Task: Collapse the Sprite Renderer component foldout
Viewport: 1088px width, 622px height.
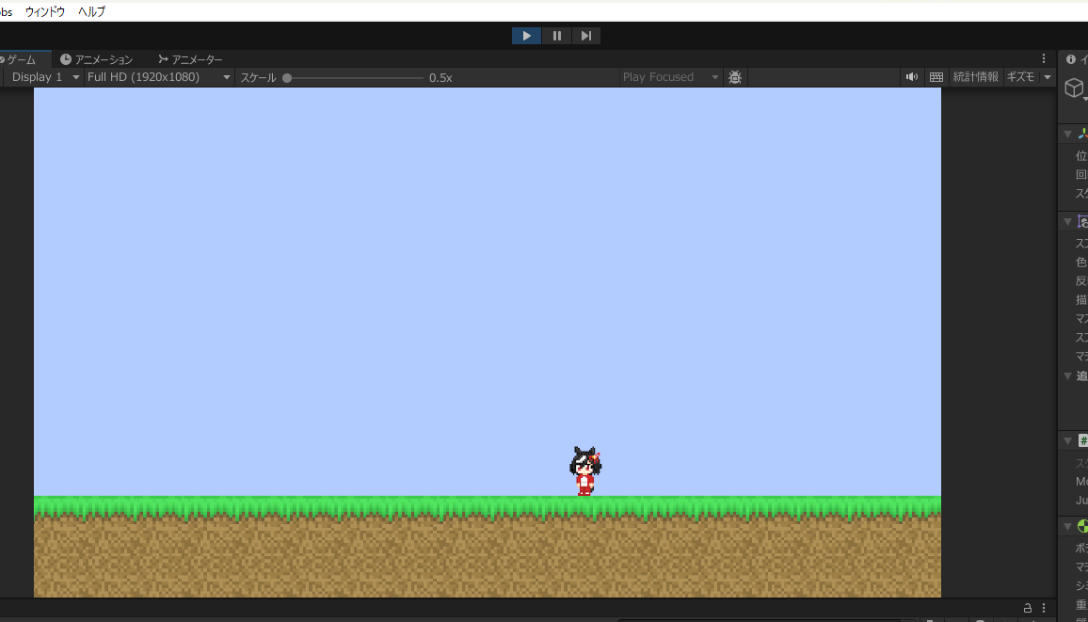Action: (x=1068, y=222)
